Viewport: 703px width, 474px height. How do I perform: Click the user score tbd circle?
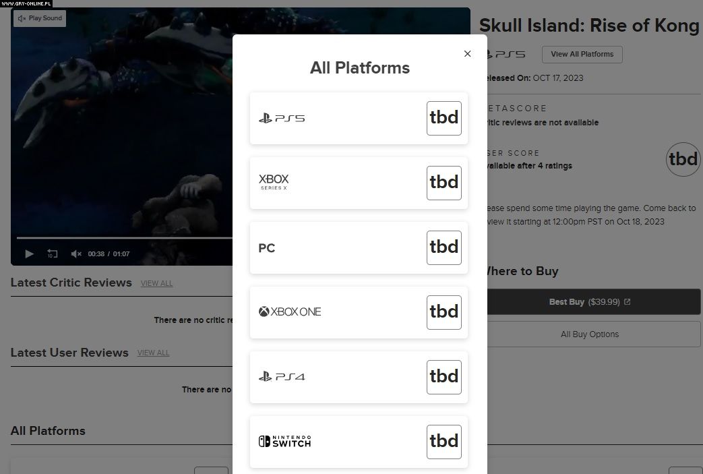(x=682, y=159)
